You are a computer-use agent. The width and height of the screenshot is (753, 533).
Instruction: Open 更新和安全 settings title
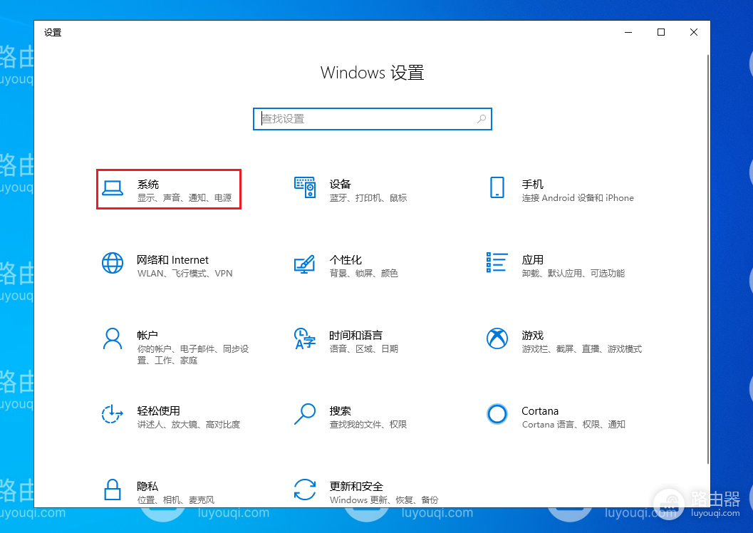tap(356, 487)
